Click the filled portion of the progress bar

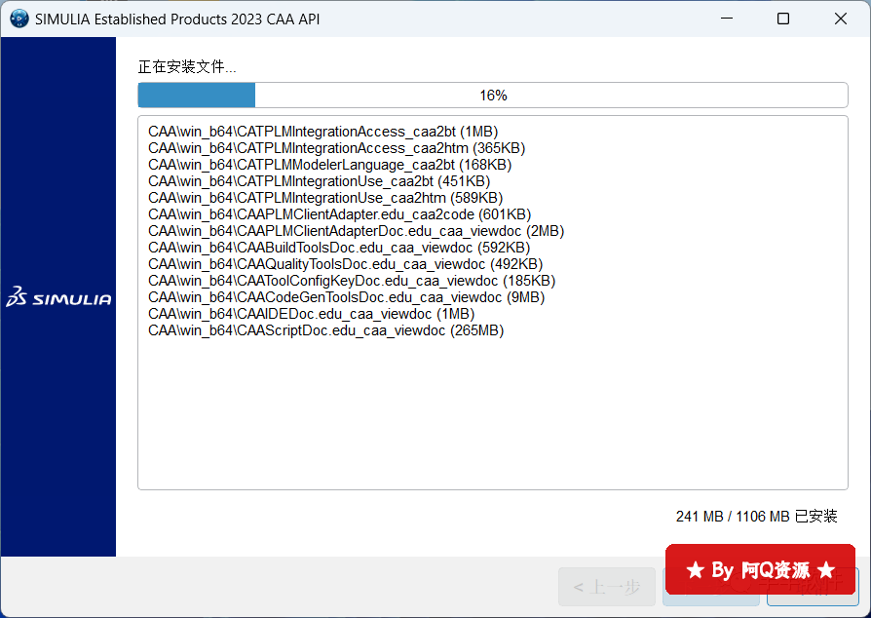click(197, 96)
